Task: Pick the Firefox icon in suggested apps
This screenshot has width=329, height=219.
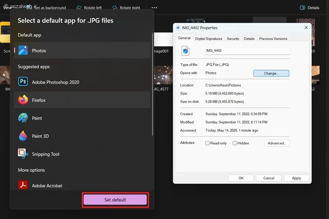Action: [x=23, y=100]
